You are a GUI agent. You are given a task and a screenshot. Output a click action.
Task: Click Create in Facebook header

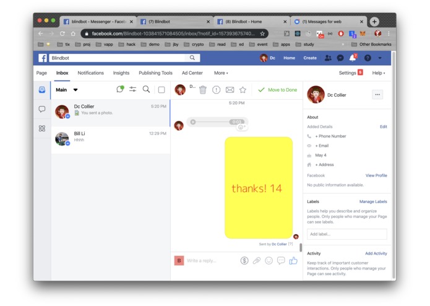pyautogui.click(x=310, y=58)
